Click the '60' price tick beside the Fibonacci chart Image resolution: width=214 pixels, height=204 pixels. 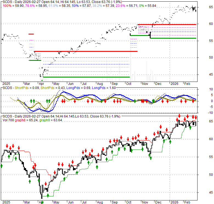(211, 24)
